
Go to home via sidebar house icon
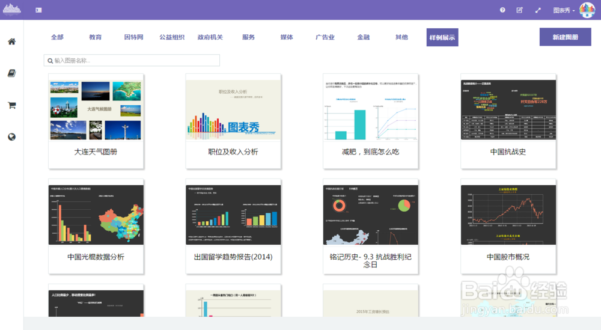(12, 41)
